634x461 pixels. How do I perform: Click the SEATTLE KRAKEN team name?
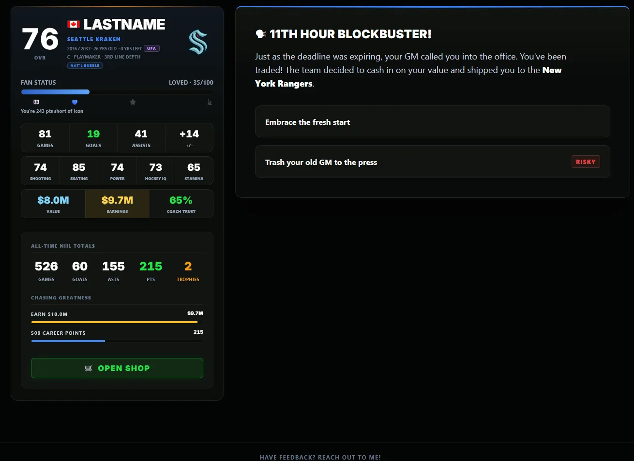coord(94,39)
